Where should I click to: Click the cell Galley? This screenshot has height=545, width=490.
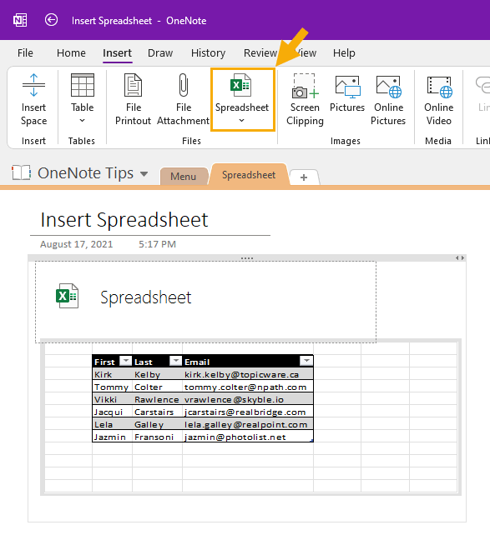coord(158,424)
